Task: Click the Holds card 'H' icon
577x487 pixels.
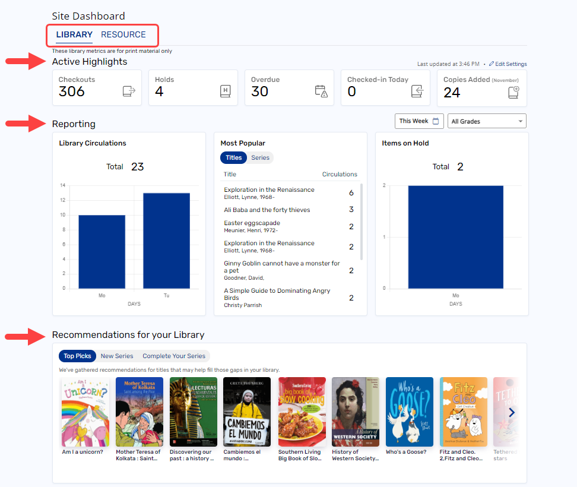Action: [x=227, y=92]
